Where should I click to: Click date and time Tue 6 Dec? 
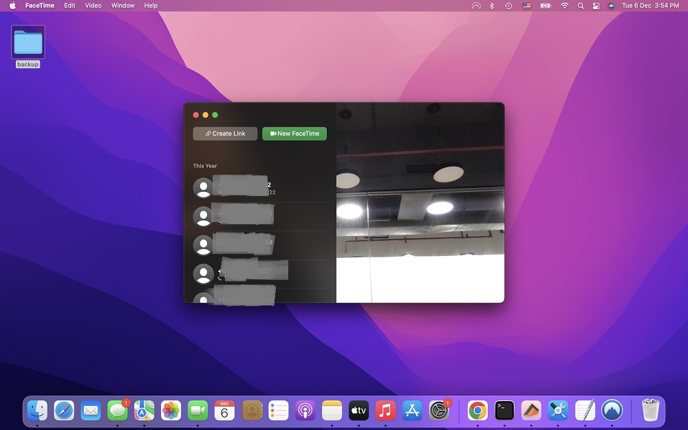point(650,6)
